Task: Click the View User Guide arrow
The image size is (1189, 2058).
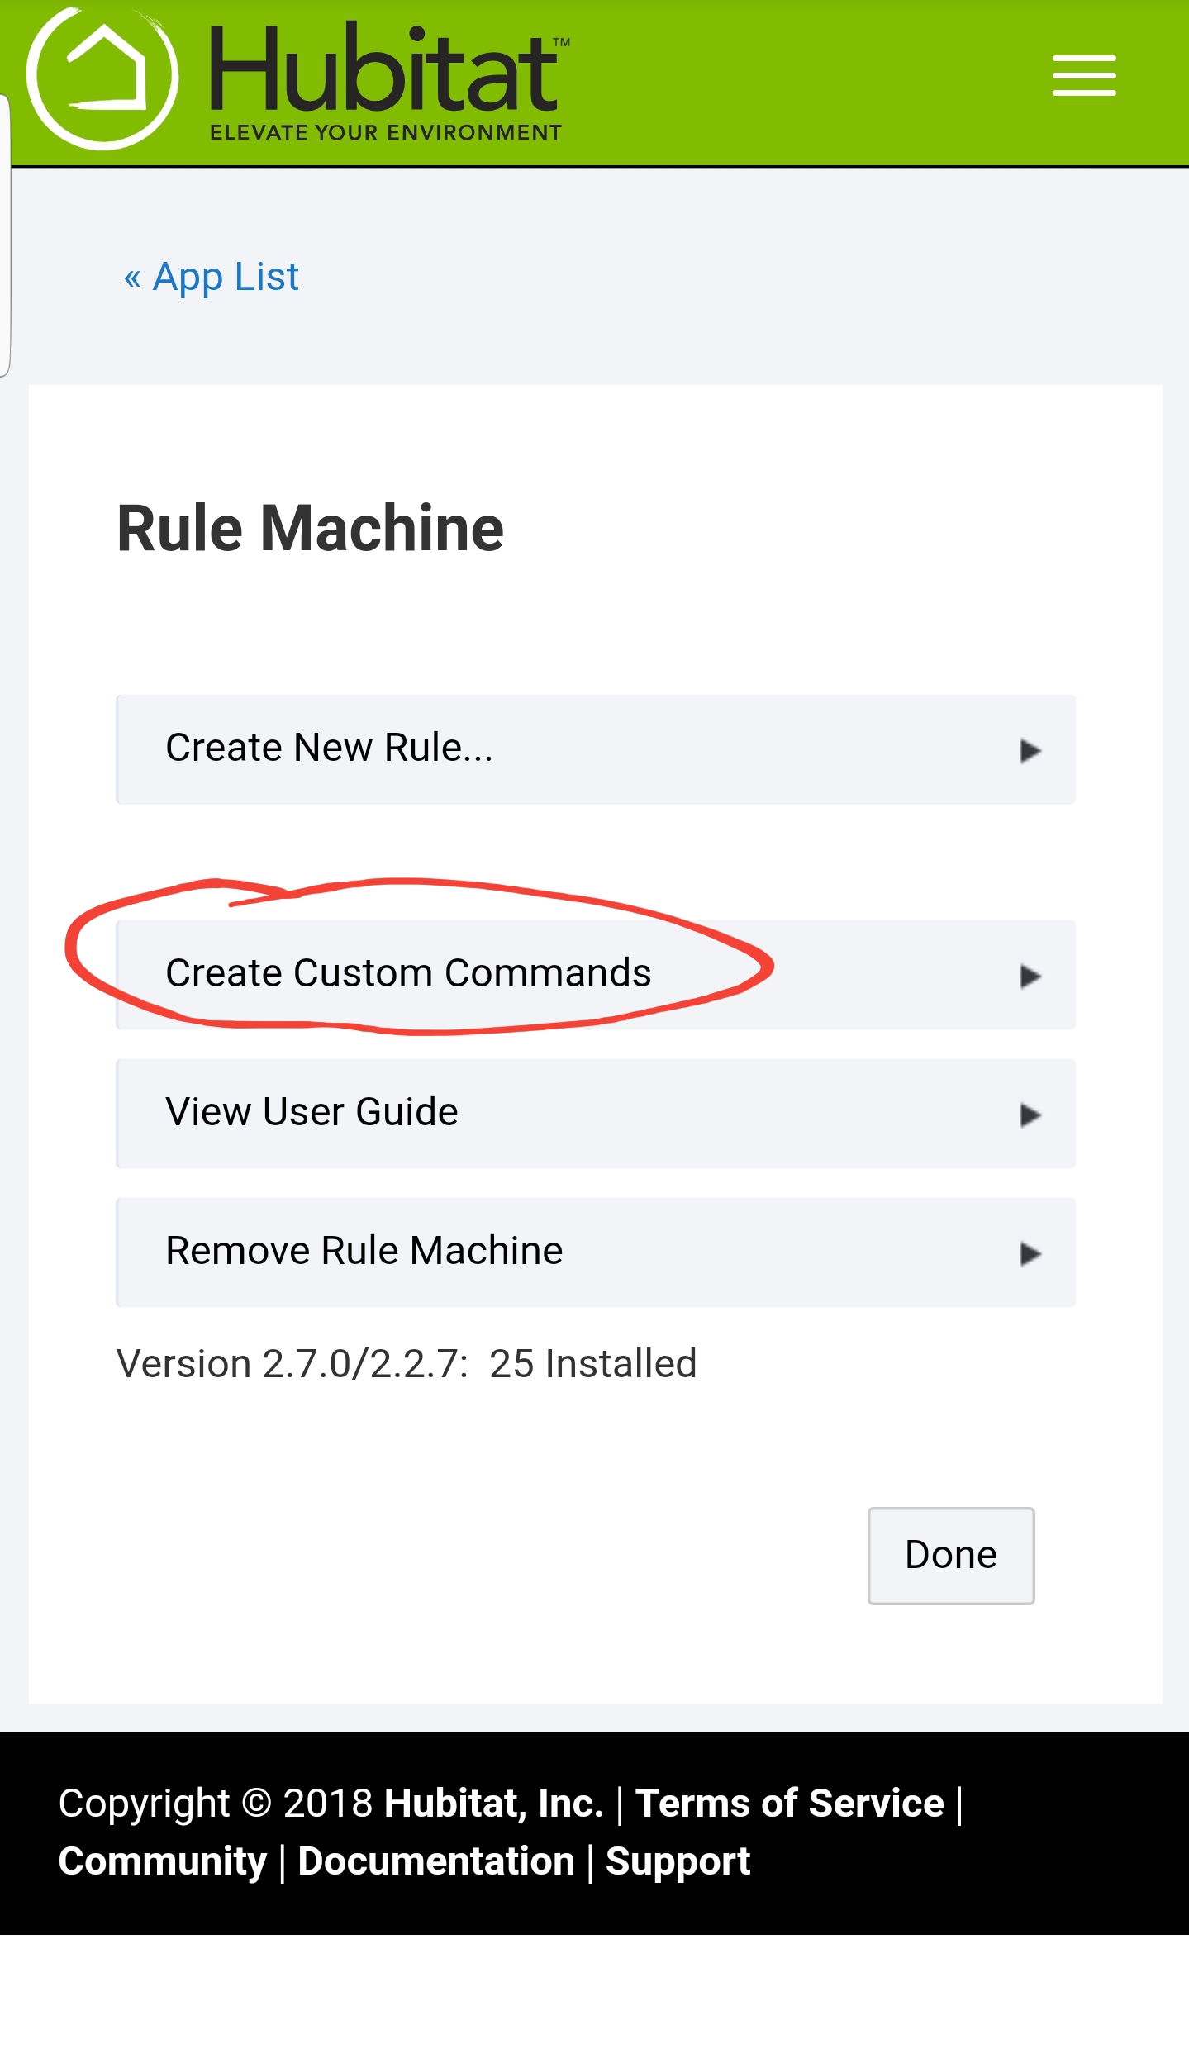Action: 1029,1115
